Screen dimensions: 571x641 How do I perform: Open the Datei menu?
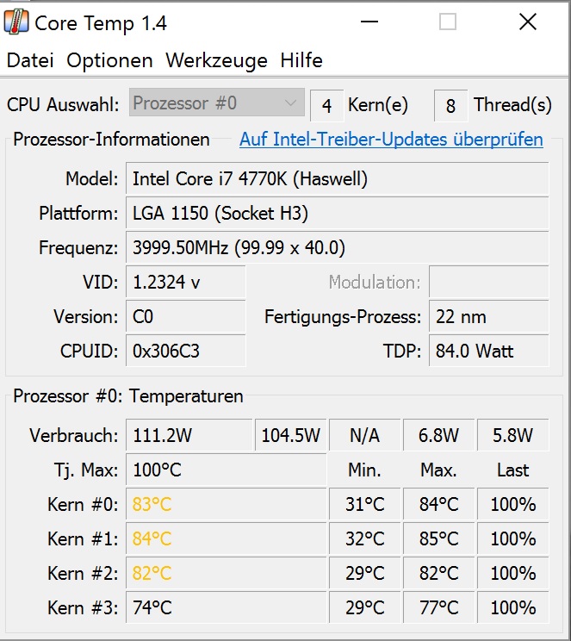[x=30, y=60]
